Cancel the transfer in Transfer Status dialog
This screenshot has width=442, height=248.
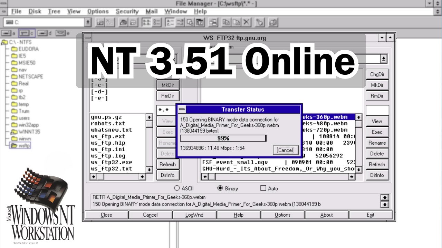tap(285, 150)
